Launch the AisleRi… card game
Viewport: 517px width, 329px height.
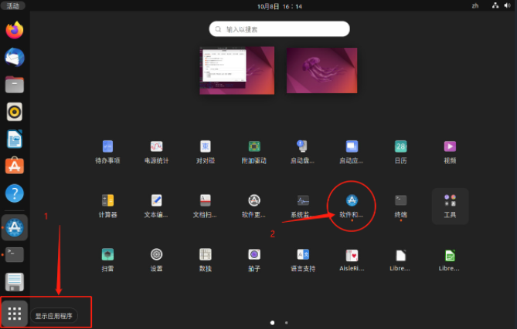(352, 260)
